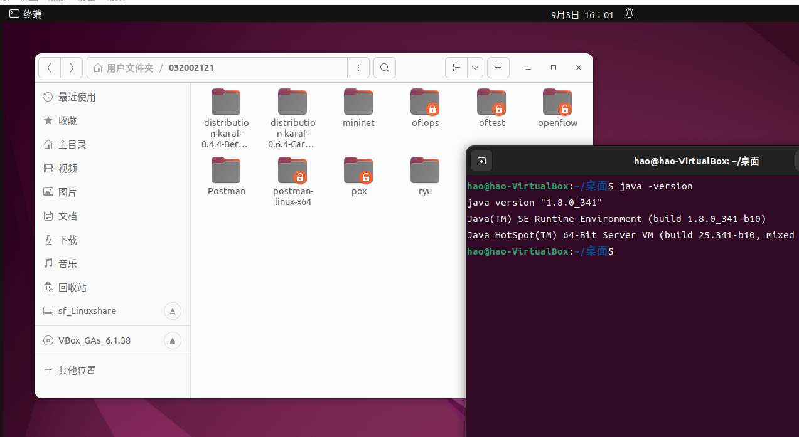Expand the view options dropdown arrow
Image resolution: width=799 pixels, height=437 pixels.
click(x=475, y=68)
